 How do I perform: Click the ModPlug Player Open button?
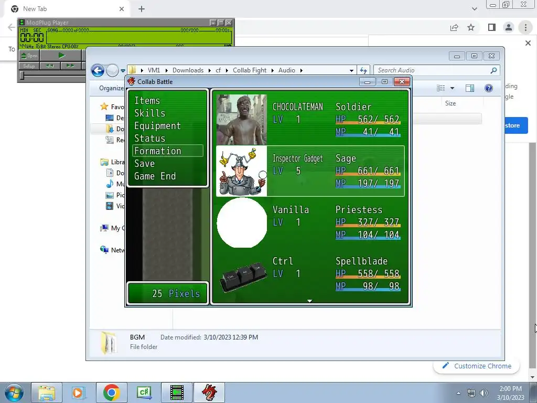coord(29,56)
